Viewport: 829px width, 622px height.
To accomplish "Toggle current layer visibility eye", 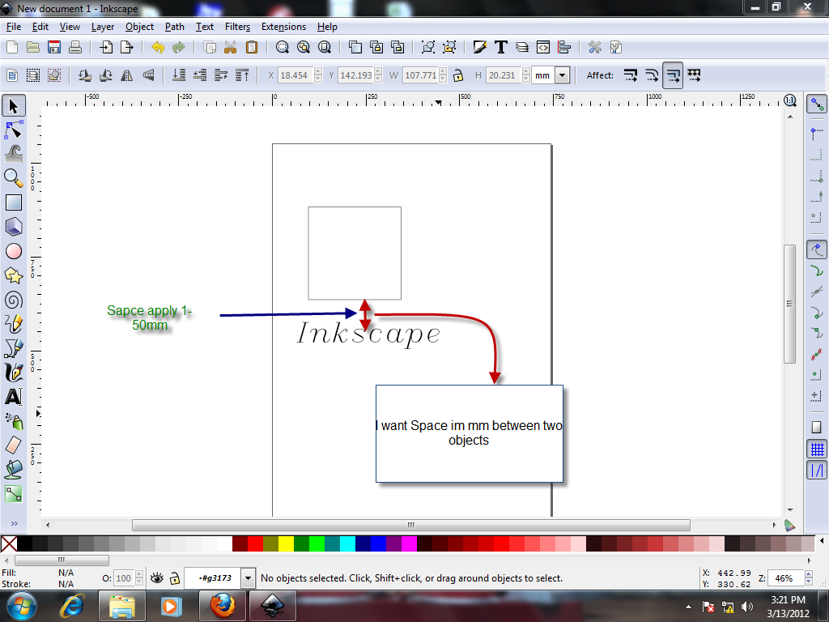I will coord(156,578).
